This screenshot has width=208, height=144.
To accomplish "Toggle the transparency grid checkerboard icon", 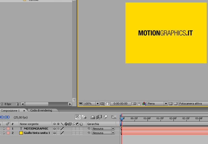I will tap(175, 104).
